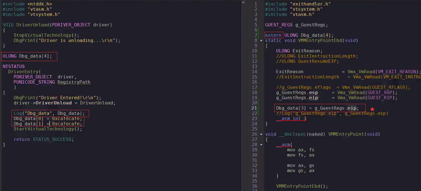This screenshot has height=191, width=421.
Task: Collapse VMMEntryPoint function fold arrow at line 26
Action: coord(261,134)
